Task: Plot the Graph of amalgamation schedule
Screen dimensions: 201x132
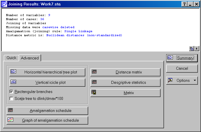Action: click(47, 120)
